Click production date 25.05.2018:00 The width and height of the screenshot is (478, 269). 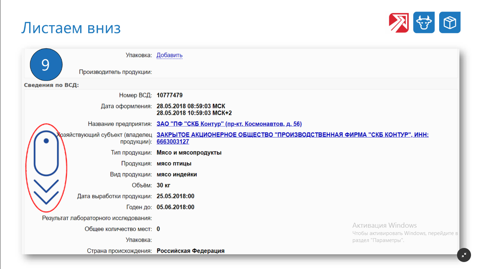pos(175,196)
